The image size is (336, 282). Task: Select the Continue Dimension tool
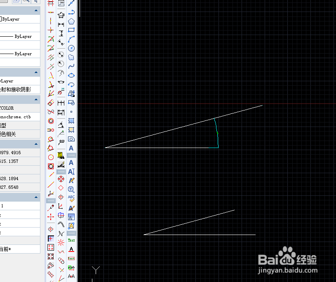(61, 103)
